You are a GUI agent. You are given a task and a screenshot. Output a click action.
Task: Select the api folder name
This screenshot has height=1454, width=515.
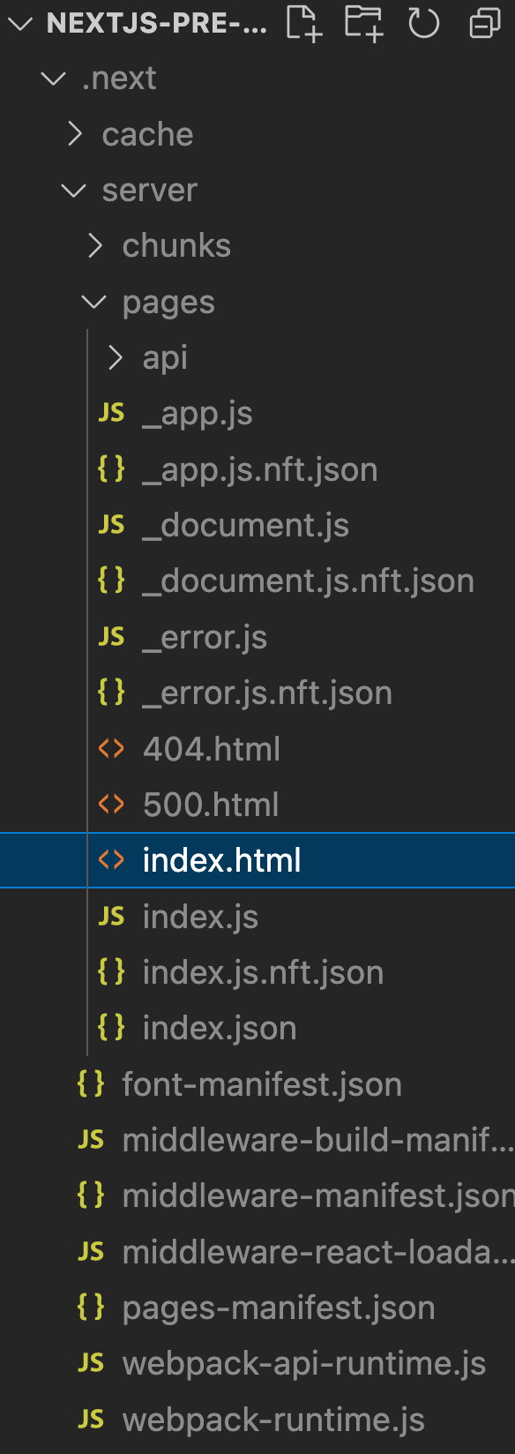165,358
